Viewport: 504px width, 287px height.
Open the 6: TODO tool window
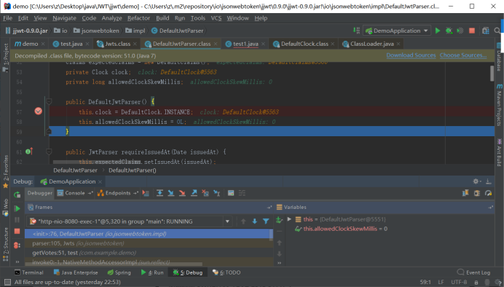[x=227, y=272]
